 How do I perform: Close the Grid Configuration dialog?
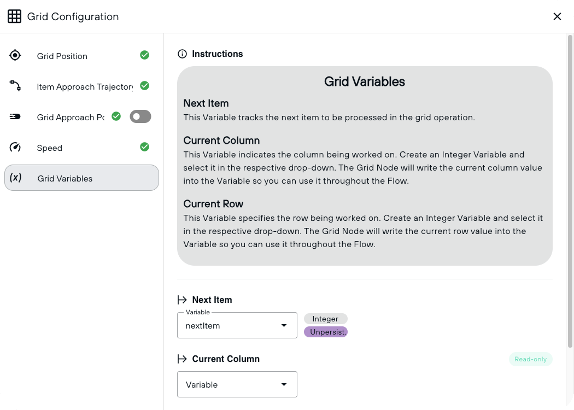tap(557, 16)
